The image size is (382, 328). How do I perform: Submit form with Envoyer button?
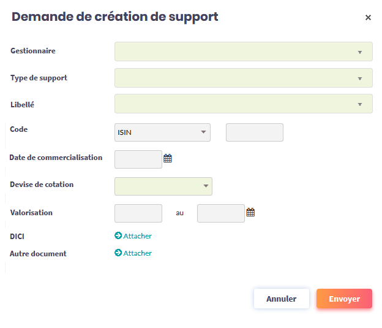pyautogui.click(x=344, y=299)
